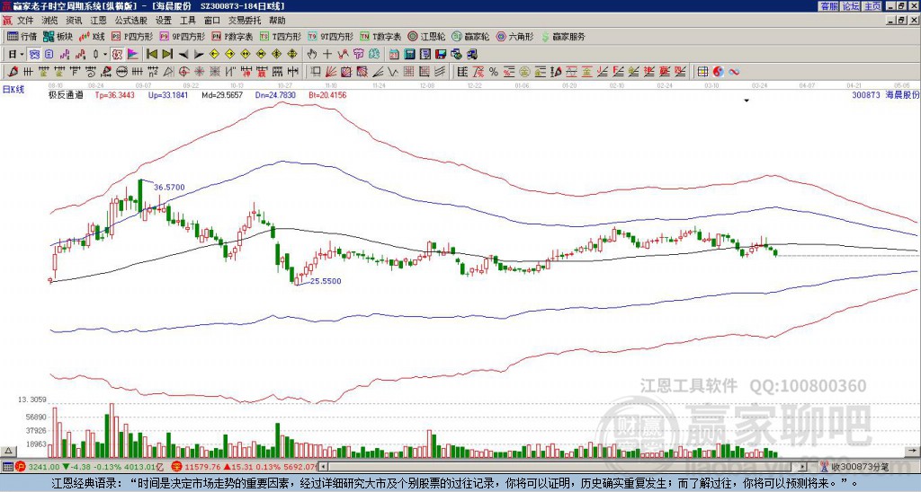Screen dimensions: 921x492
Task: Click the triangle ruler tool icon
Action: 168,72
